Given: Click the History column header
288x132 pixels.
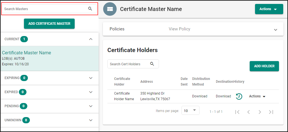Looking at the screenshot, I should (x=239, y=82).
